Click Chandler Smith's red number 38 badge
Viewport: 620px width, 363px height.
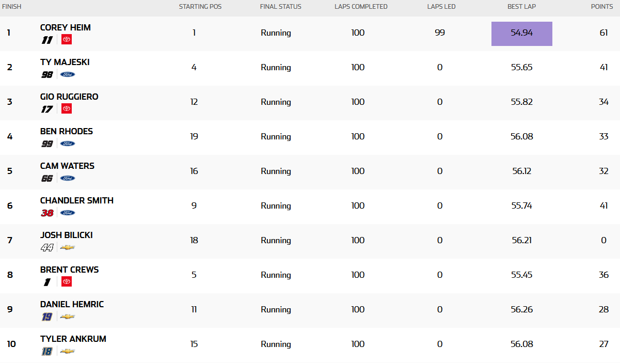click(47, 213)
